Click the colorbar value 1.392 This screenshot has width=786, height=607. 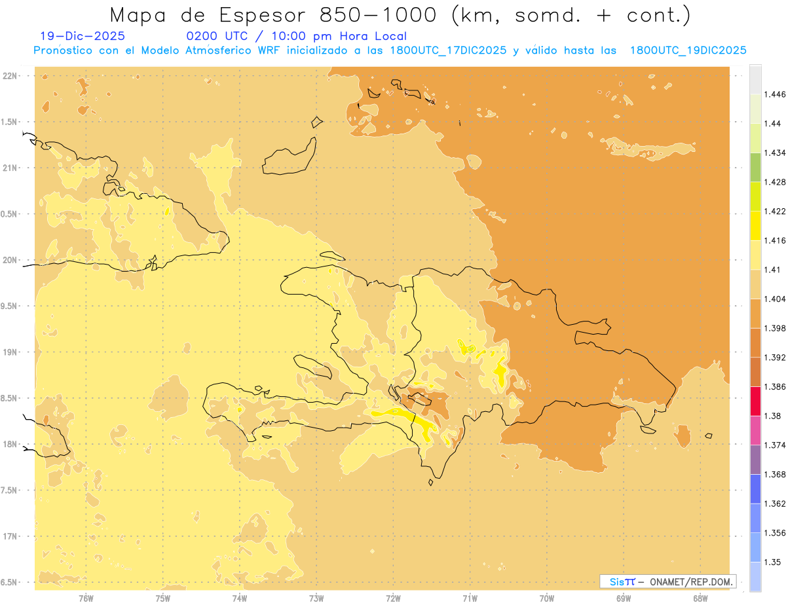click(775, 358)
